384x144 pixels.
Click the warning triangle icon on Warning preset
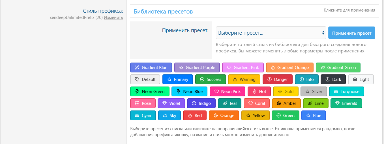coord(235,79)
